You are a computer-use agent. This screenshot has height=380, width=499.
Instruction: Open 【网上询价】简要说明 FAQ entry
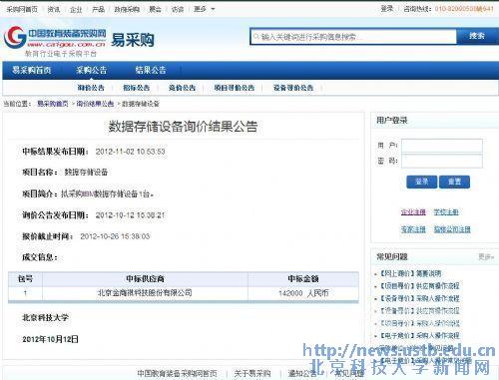[x=410, y=273]
